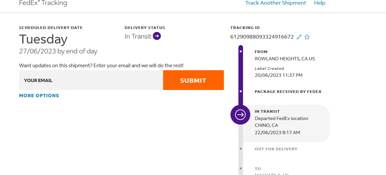Click the Package Received by FedEx label
The height and width of the screenshot is (175, 386).
pyautogui.click(x=288, y=92)
